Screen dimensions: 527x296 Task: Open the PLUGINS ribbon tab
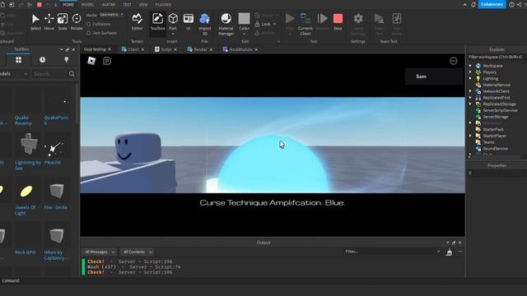click(163, 5)
